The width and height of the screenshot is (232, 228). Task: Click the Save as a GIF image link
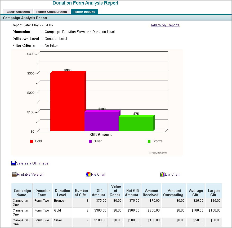pyautogui.click(x=32, y=163)
